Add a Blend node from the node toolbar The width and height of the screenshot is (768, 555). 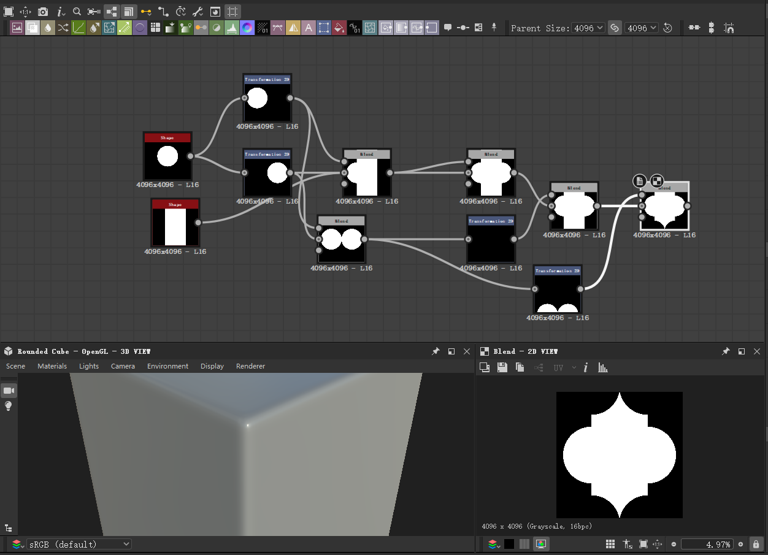click(x=32, y=28)
